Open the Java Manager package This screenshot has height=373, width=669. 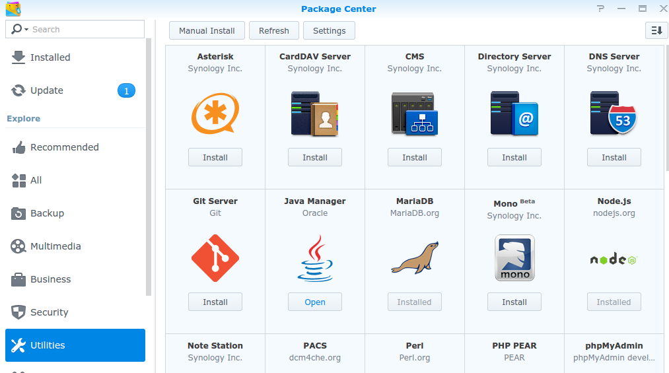pyautogui.click(x=315, y=302)
